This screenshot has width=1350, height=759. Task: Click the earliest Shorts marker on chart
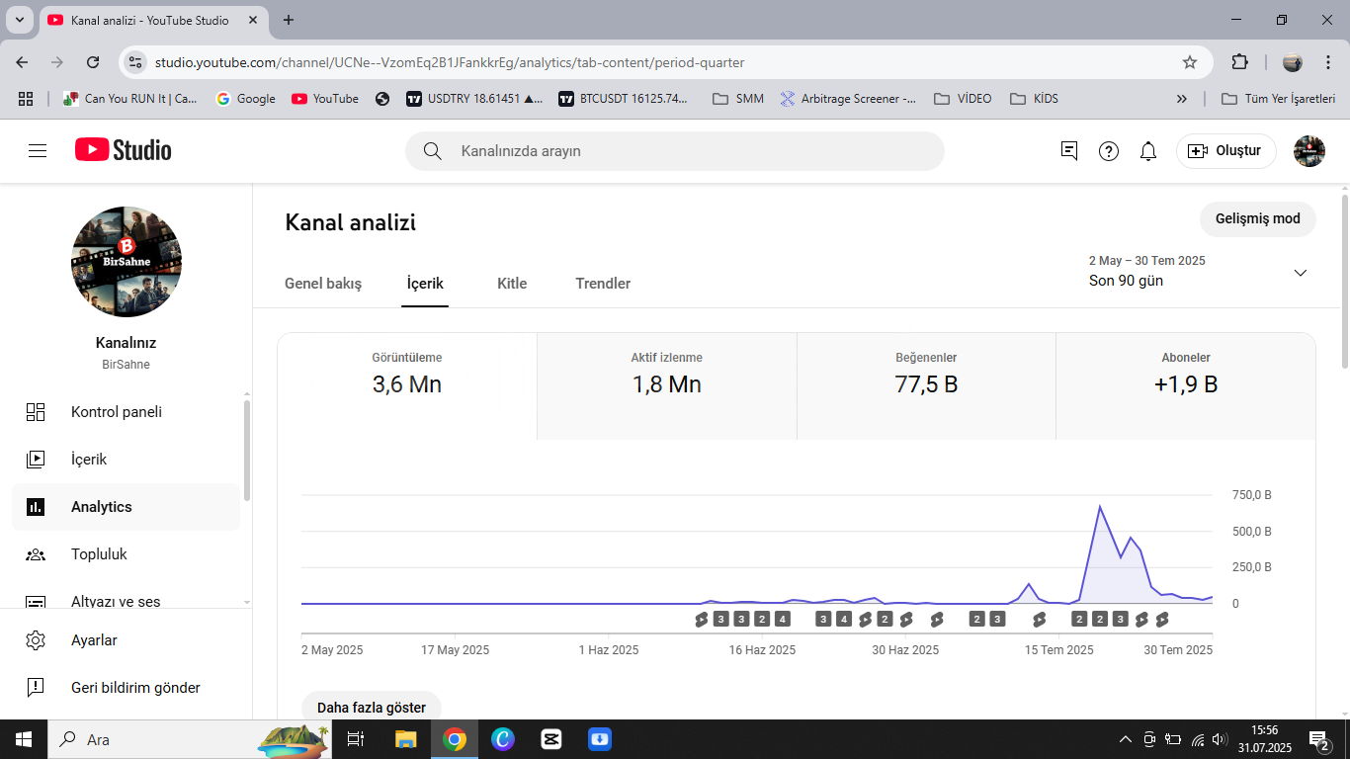(702, 620)
